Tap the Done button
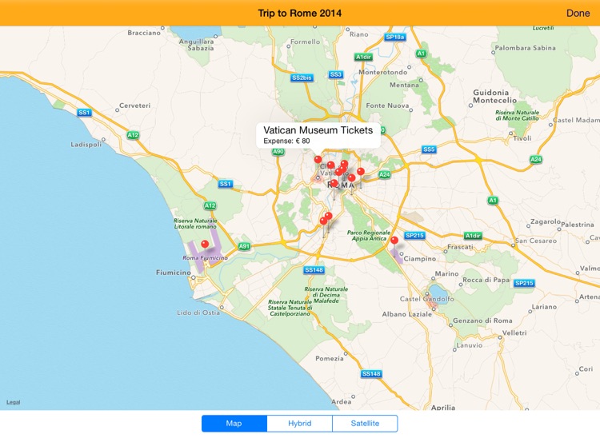The width and height of the screenshot is (600, 438). 578,13
